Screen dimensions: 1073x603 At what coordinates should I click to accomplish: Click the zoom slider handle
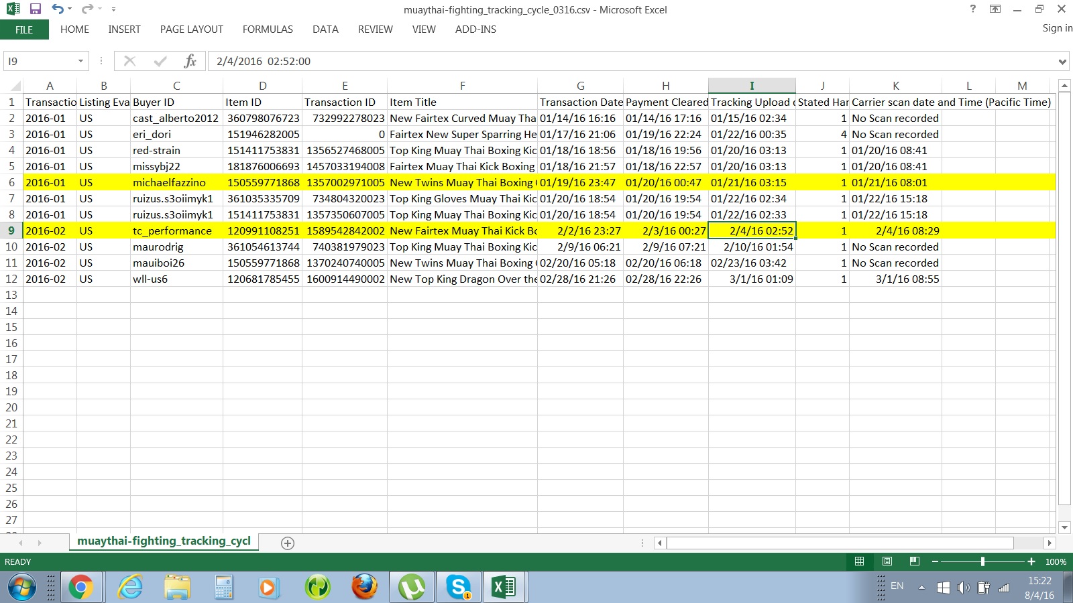click(982, 561)
